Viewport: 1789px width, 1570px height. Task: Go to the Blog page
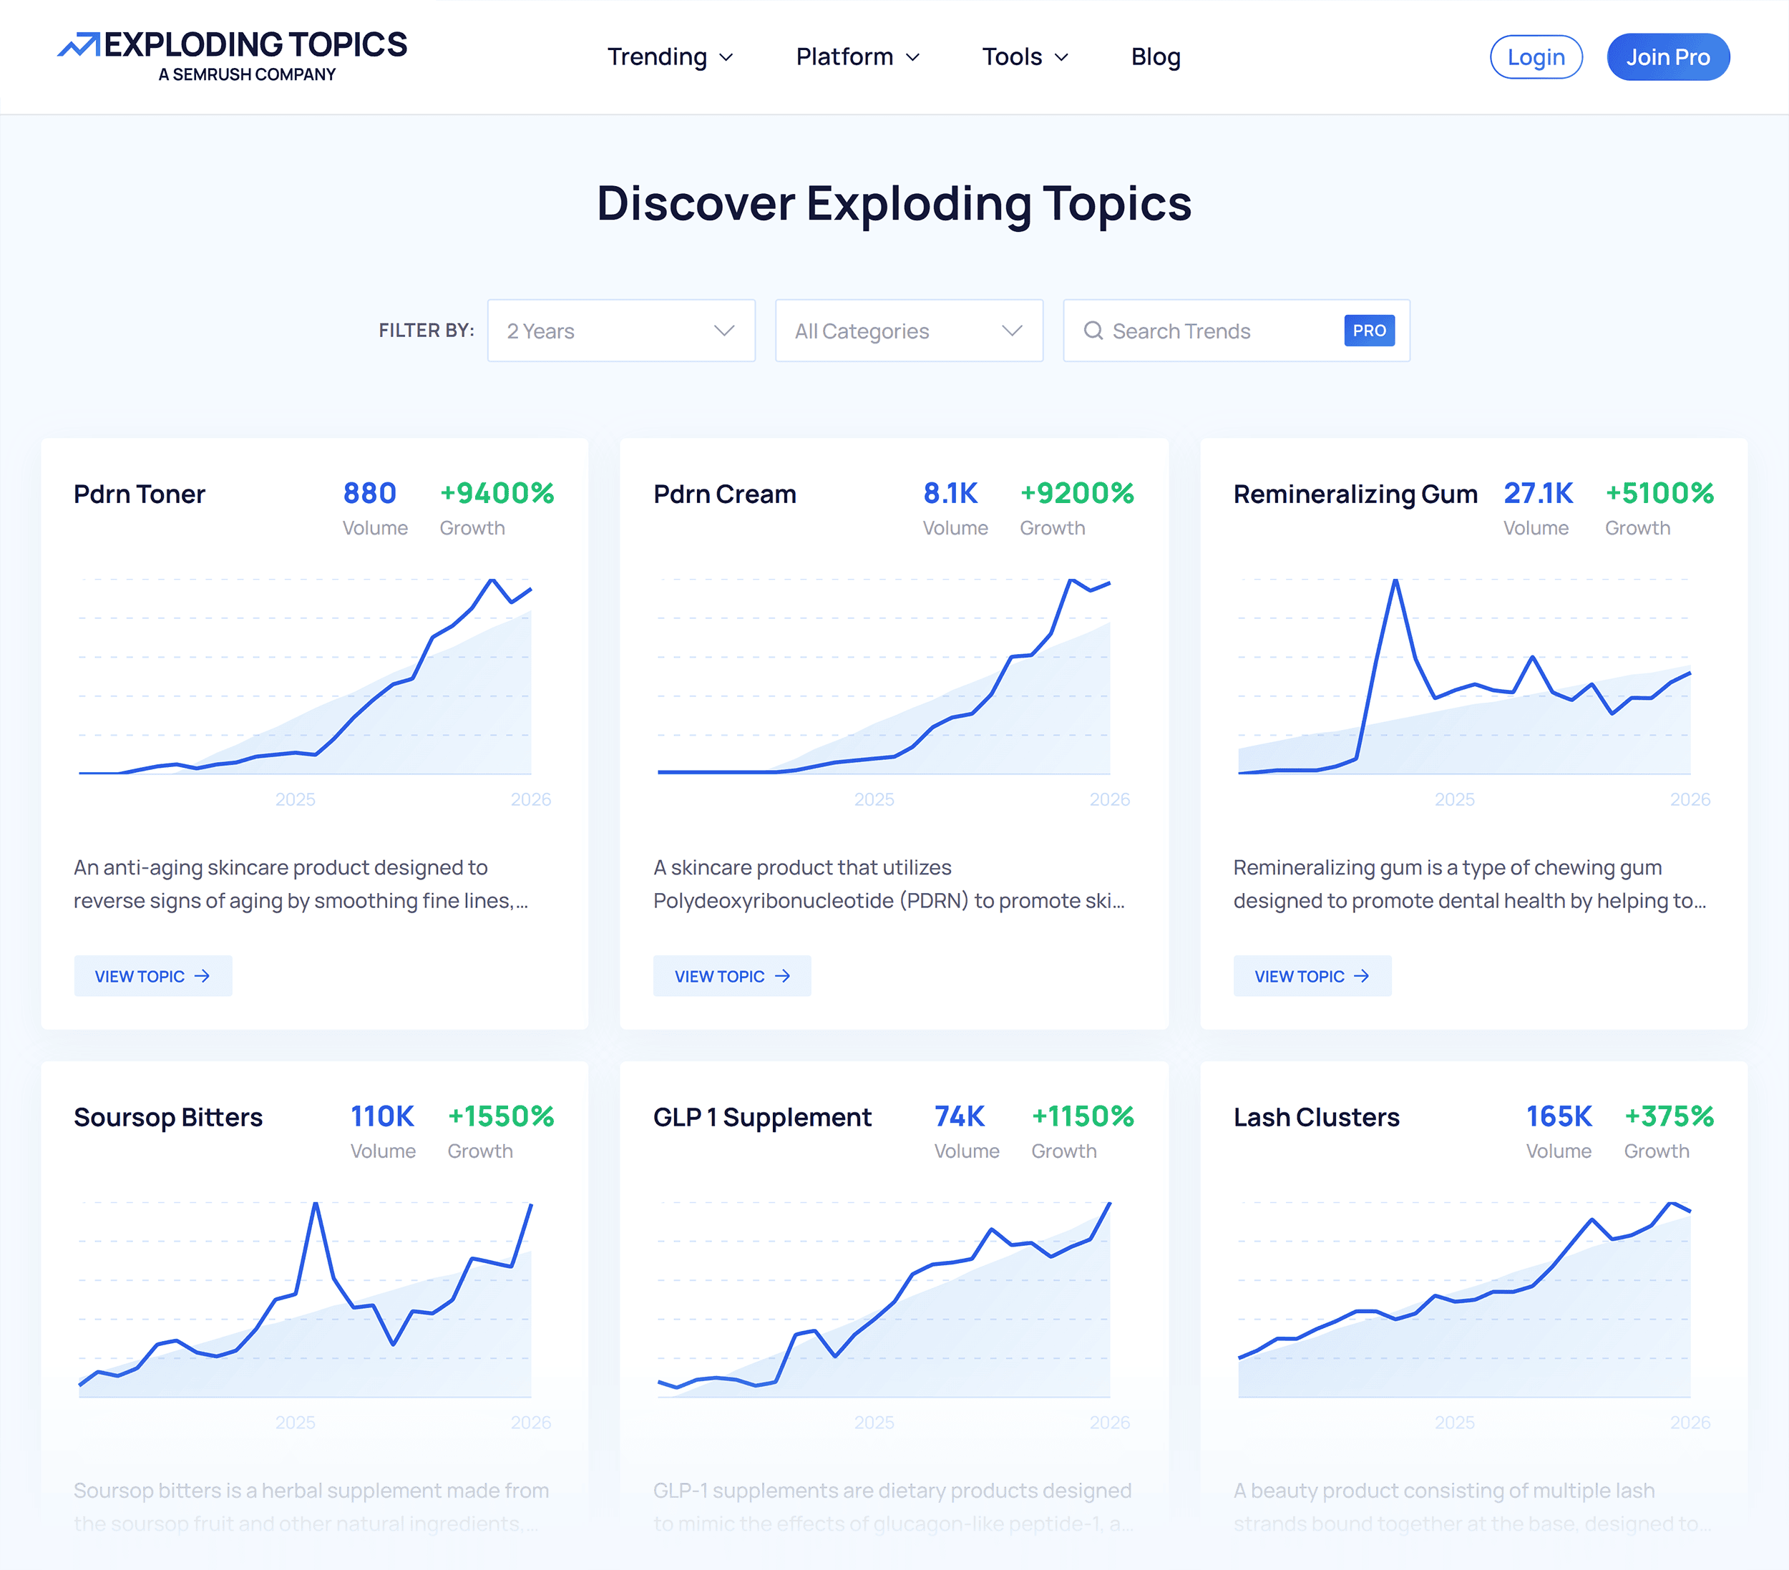coord(1155,57)
